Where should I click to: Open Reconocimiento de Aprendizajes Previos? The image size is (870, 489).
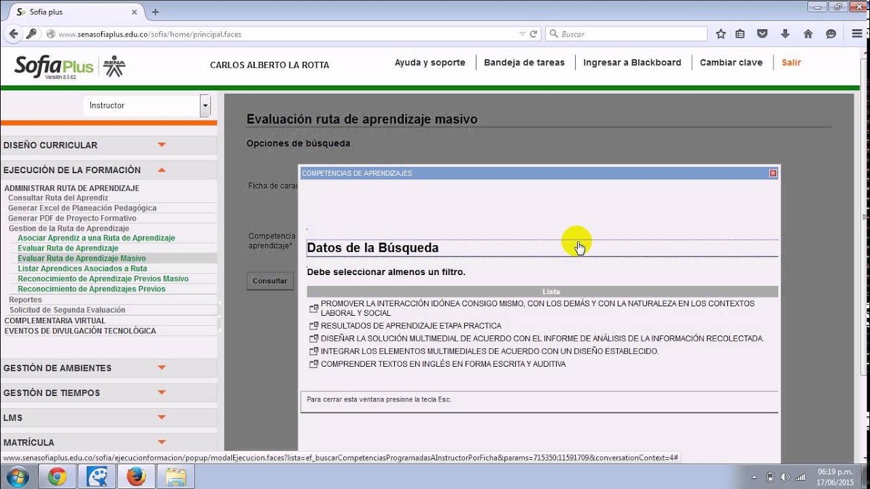(x=92, y=289)
